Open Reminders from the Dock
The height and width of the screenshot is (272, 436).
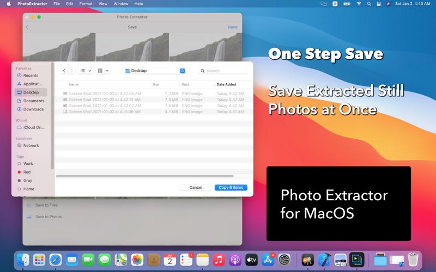[x=186, y=260]
